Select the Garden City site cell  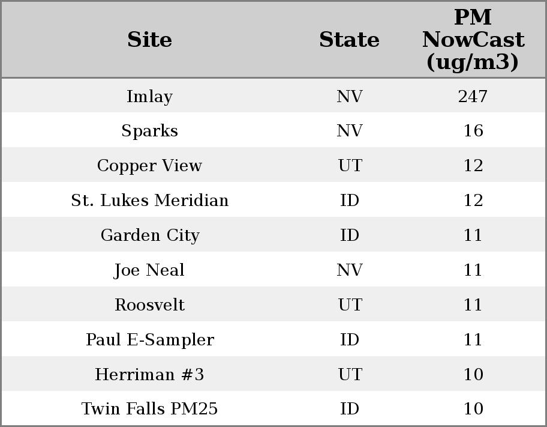click(149, 235)
